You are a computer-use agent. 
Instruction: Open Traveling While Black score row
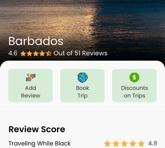83,143
